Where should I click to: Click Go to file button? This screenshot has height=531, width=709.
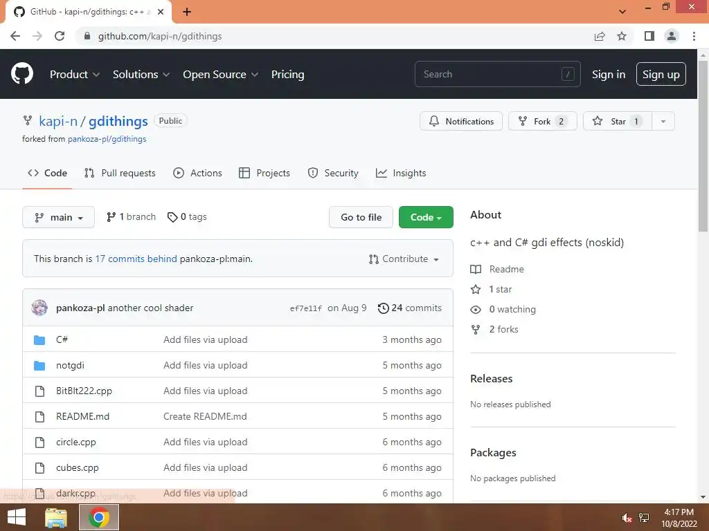pyautogui.click(x=361, y=217)
